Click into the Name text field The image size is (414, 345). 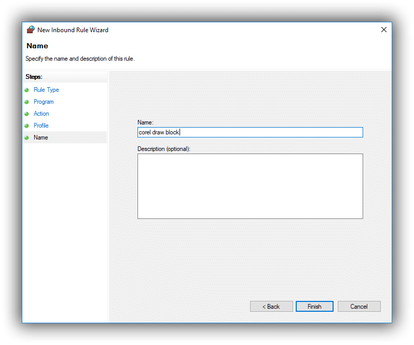250,132
